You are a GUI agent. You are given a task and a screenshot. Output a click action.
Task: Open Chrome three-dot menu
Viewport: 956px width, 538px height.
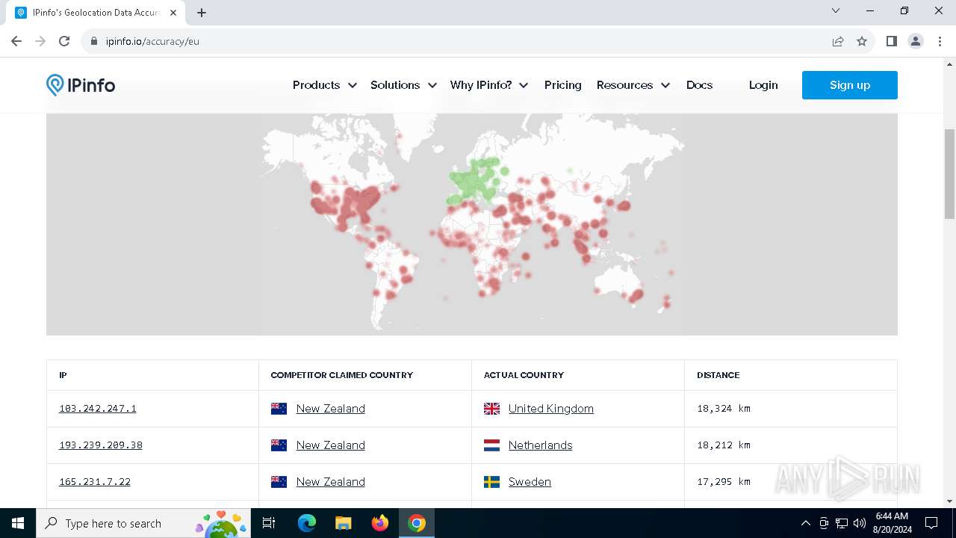[940, 41]
